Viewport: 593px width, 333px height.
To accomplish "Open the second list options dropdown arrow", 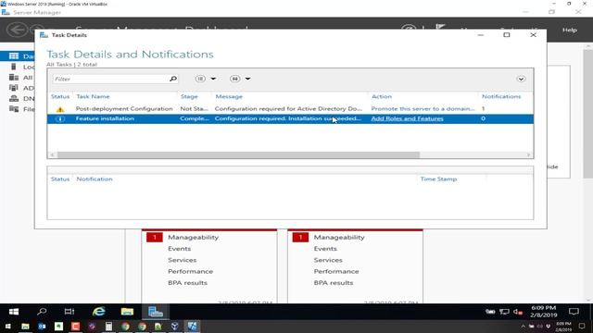I will [x=247, y=79].
